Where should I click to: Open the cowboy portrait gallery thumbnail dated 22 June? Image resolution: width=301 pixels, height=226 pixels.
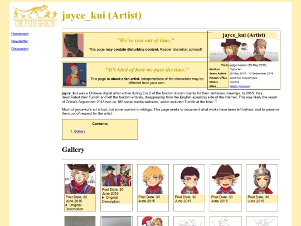tap(80, 179)
